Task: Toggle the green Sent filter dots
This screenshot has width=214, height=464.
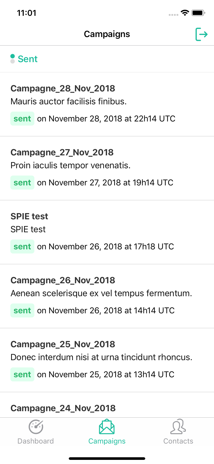Action: tap(12, 59)
